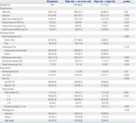Select the 'Diverticular disease (%)' label
The width and height of the screenshot is (136, 123).
click(12, 61)
